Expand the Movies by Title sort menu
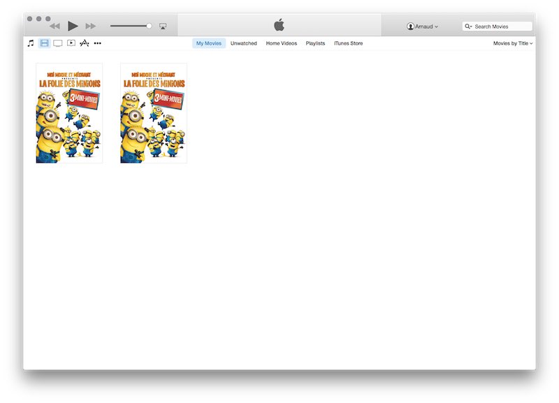 click(513, 43)
